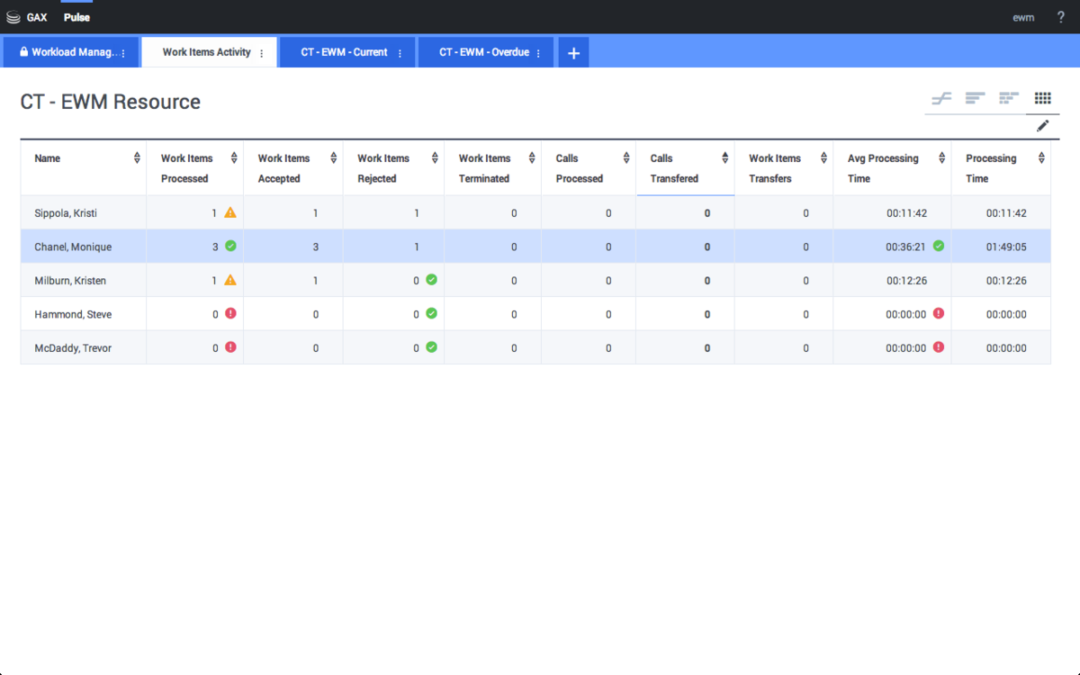This screenshot has width=1080, height=675.
Task: Click the help question mark icon
Action: [1061, 17]
